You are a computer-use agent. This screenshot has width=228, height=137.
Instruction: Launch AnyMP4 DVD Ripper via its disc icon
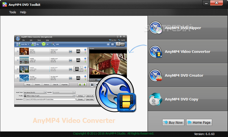click(x=156, y=28)
